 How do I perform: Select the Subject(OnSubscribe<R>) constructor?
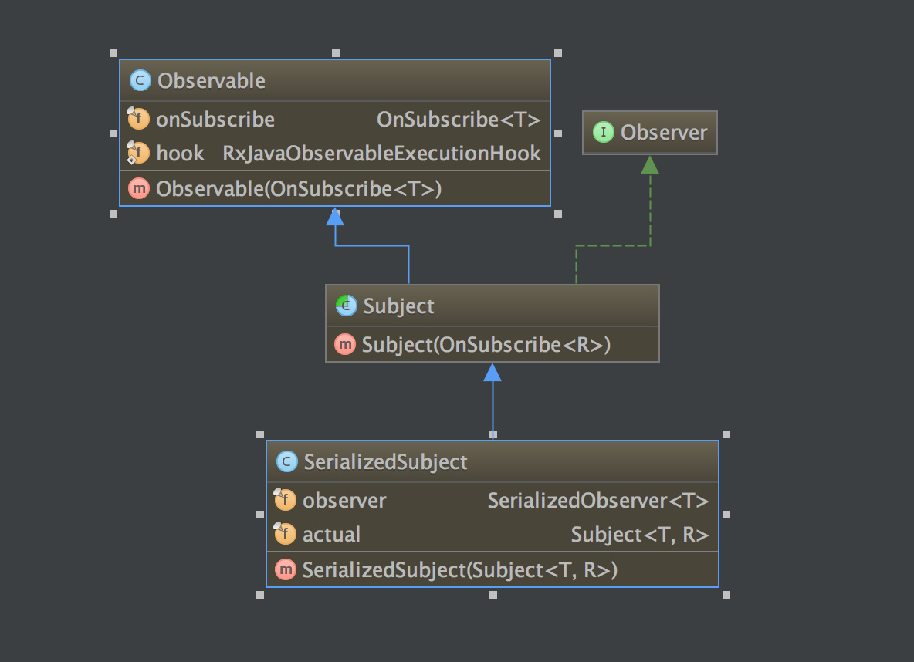pos(486,344)
